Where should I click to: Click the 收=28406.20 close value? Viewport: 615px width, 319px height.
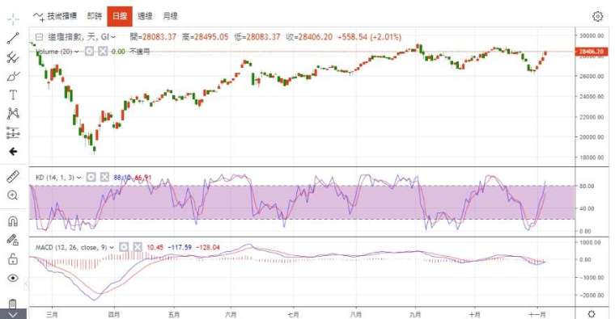(309, 37)
